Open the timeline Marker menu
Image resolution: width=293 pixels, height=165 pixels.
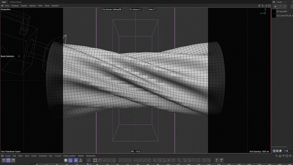pyautogui.click(x=81, y=156)
